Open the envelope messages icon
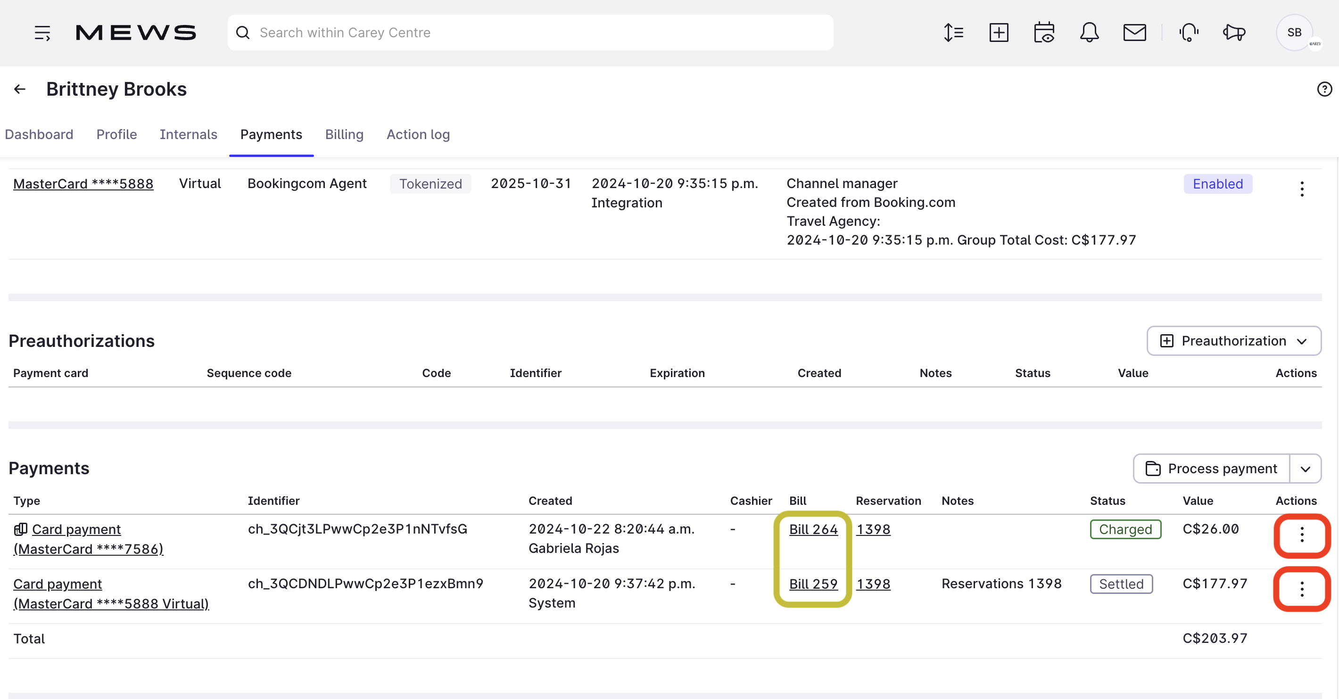The image size is (1339, 699). click(x=1134, y=33)
